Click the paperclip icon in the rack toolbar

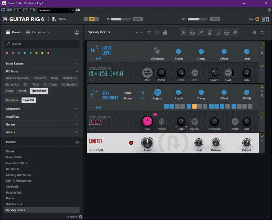point(235,32)
